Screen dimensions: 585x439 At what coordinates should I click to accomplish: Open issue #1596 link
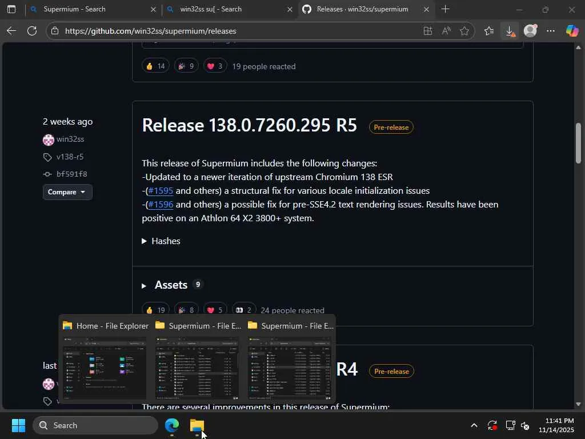pos(161,205)
